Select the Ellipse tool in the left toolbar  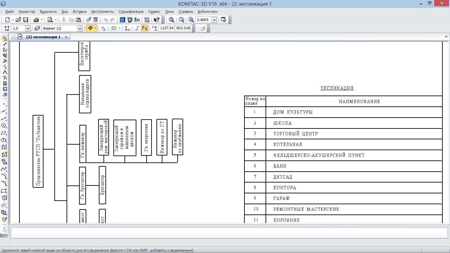[x=4, y=140]
